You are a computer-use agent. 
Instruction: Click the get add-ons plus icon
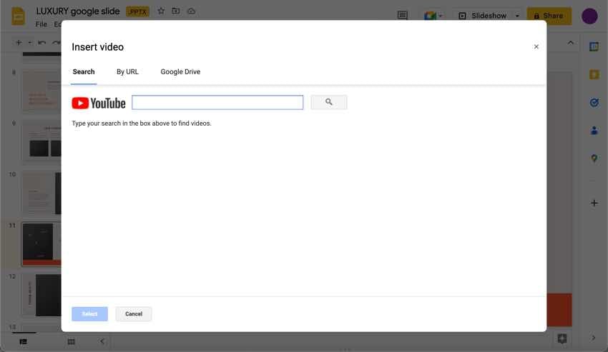594,203
